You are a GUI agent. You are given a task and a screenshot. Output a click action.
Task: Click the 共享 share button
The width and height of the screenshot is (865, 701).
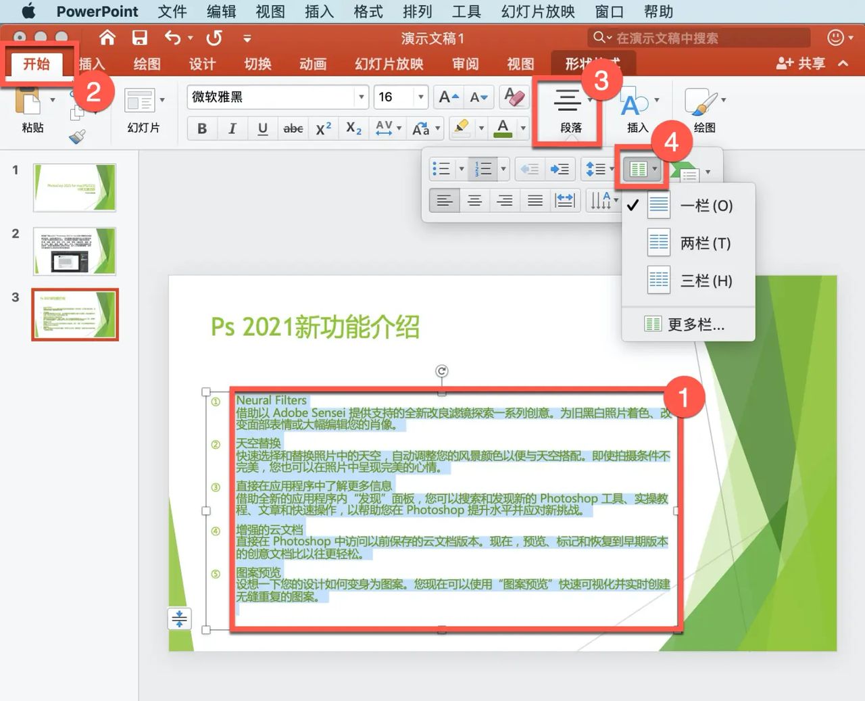801,64
